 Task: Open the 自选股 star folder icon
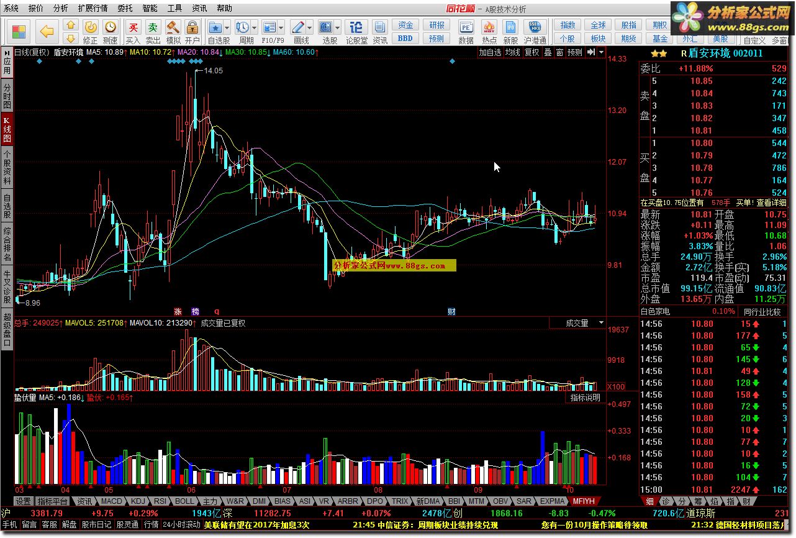tap(215, 27)
